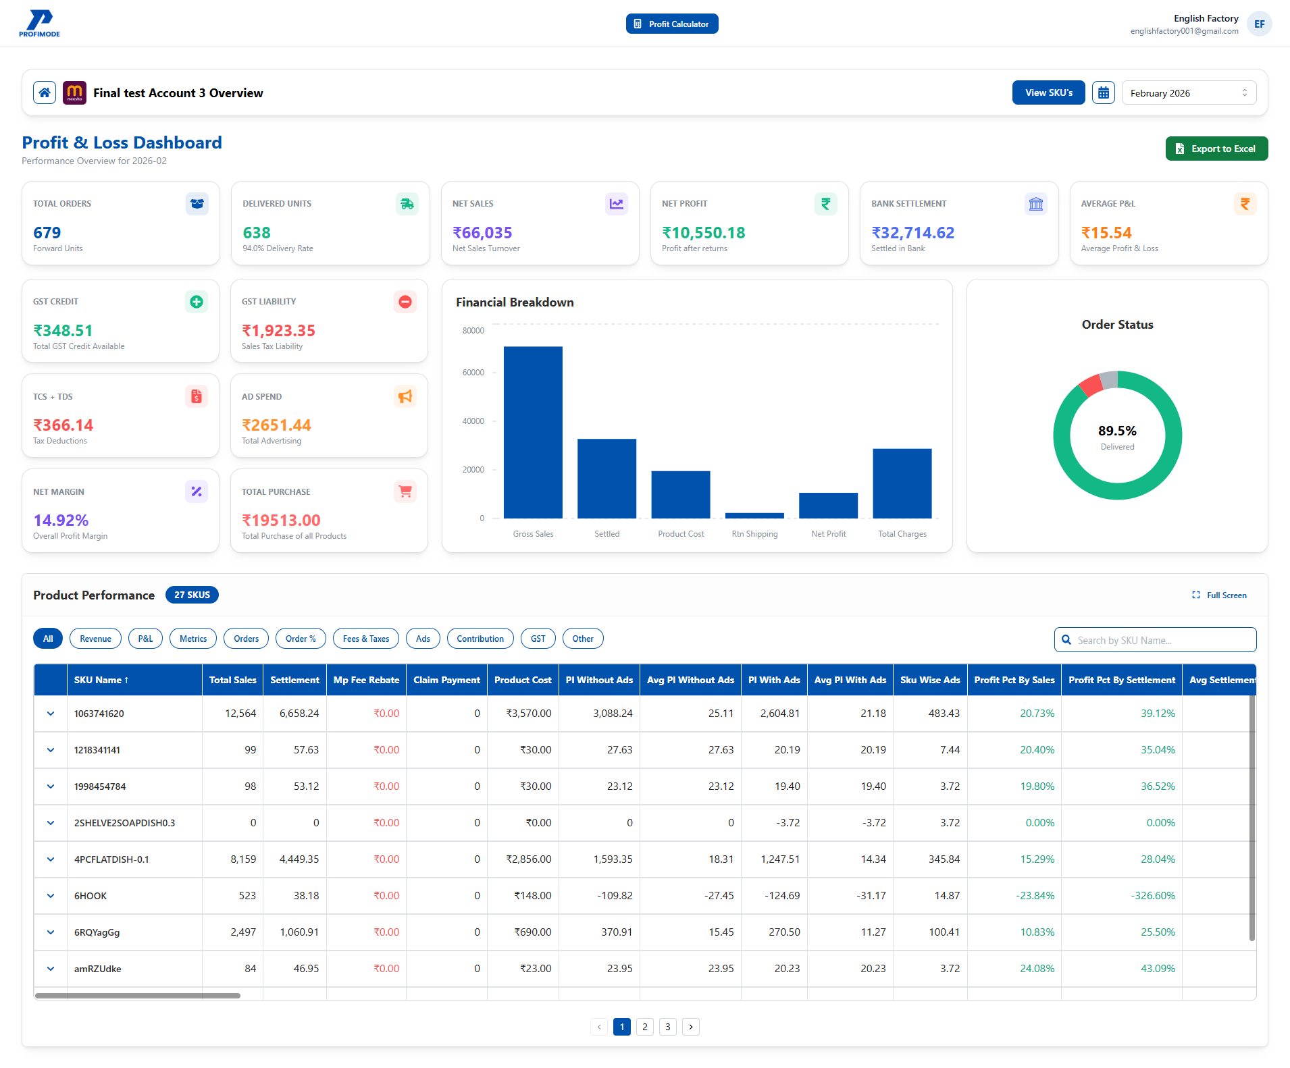Click the home icon beside the account overview
The height and width of the screenshot is (1068, 1290).
45,92
